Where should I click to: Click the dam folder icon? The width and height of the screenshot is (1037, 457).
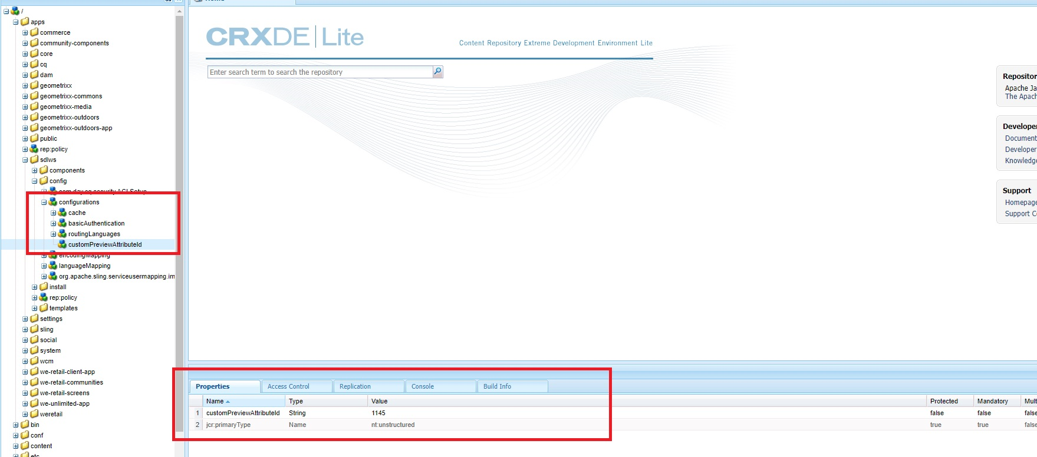[34, 75]
